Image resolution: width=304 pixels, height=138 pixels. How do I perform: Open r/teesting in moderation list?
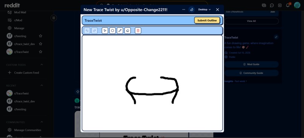(x=20, y=36)
